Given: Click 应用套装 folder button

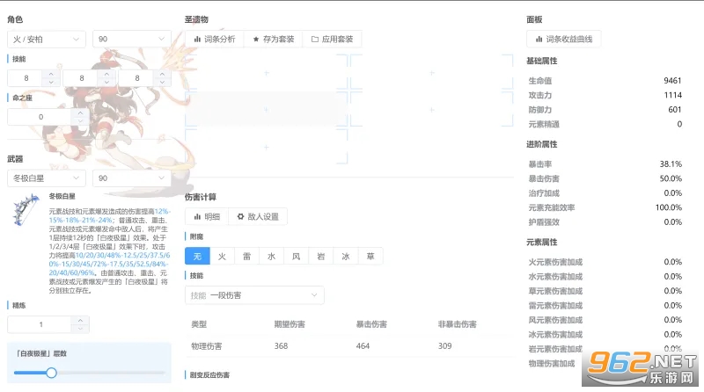Looking at the screenshot, I should [333, 39].
